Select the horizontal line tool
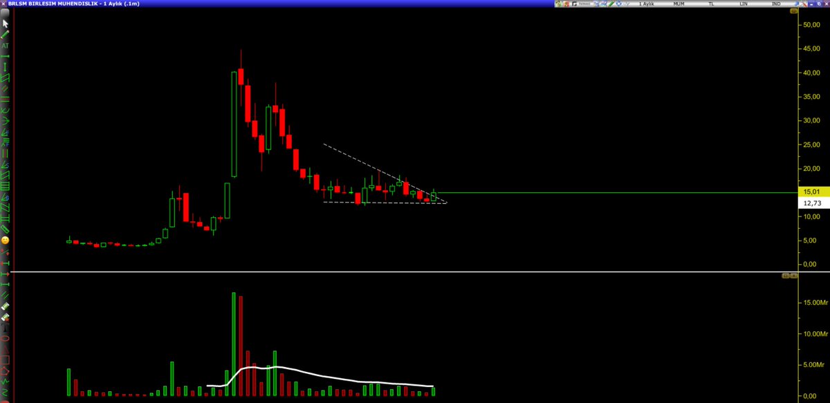 coord(5,56)
